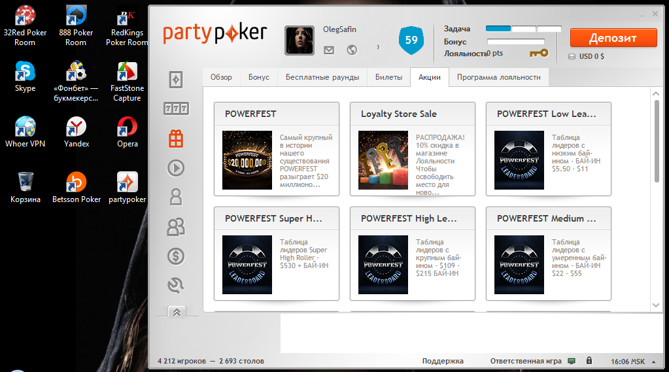Click the green monitor connection status icon
This screenshot has height=372, width=669.
tap(572, 361)
